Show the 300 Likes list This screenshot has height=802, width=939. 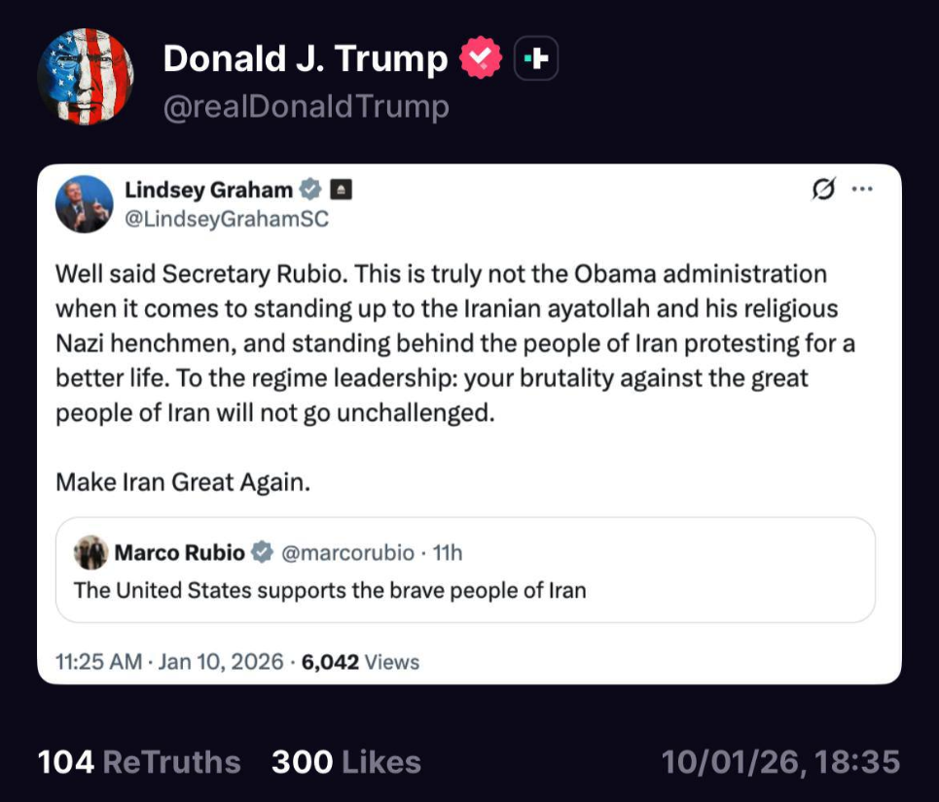point(346,762)
